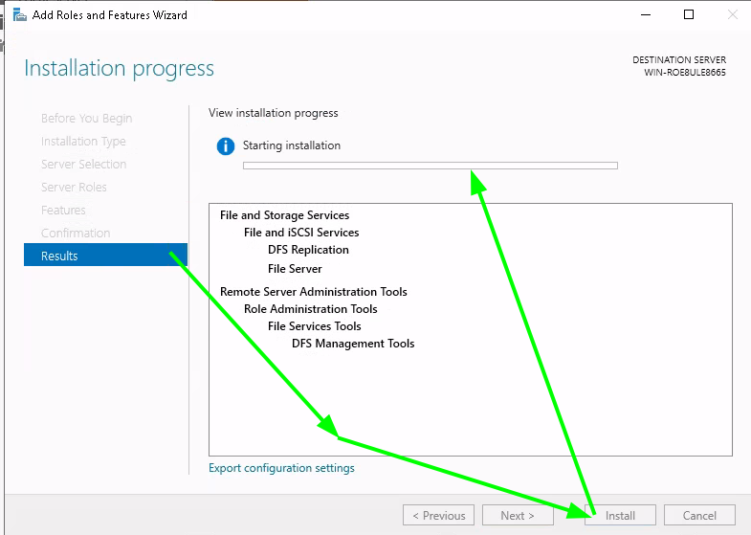Image resolution: width=751 pixels, height=535 pixels.
Task: Click the installation progress bar
Action: (431, 166)
